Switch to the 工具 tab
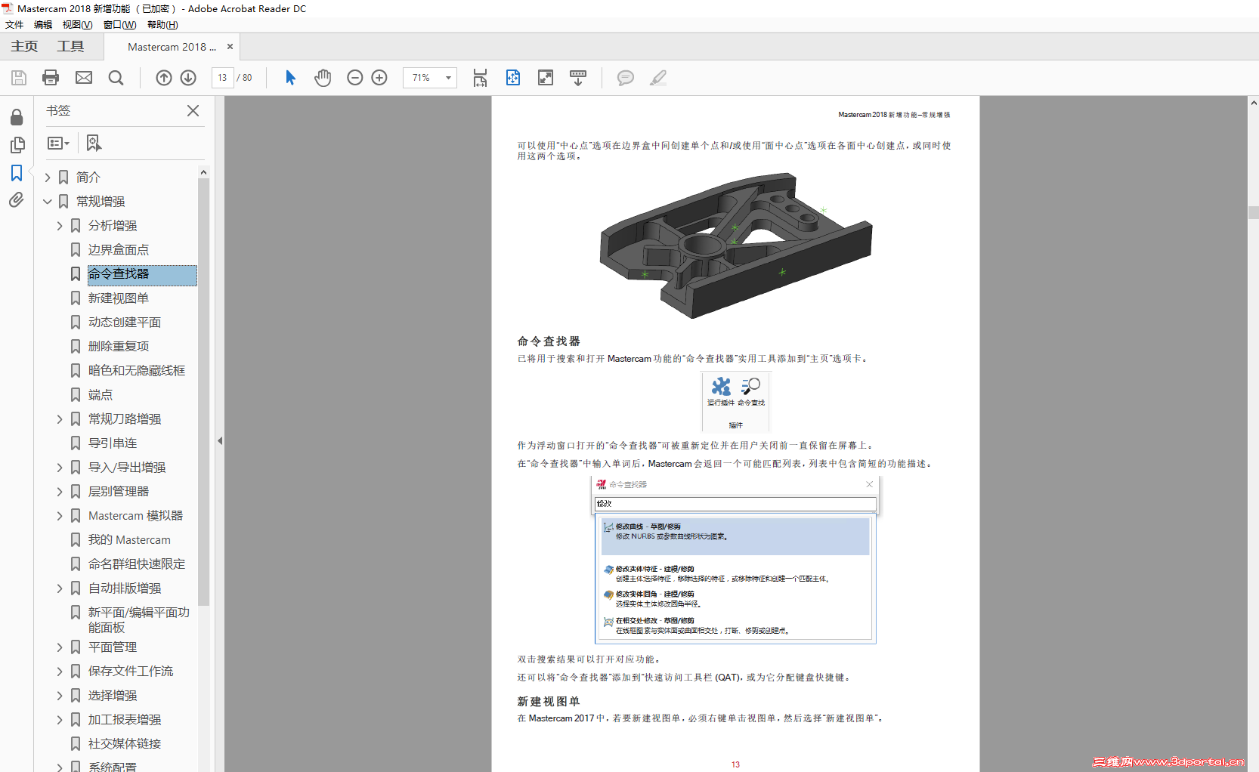This screenshot has width=1259, height=772. pos(71,47)
